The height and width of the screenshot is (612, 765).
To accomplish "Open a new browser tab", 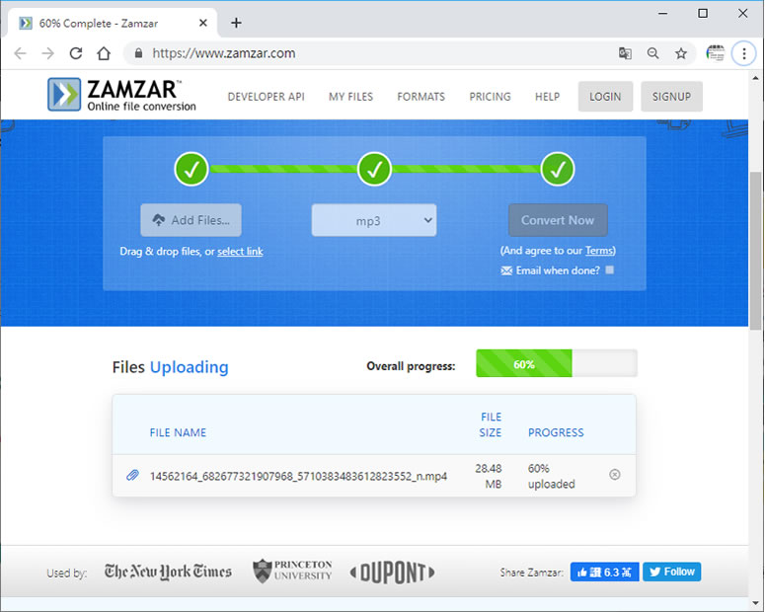I will (x=236, y=23).
